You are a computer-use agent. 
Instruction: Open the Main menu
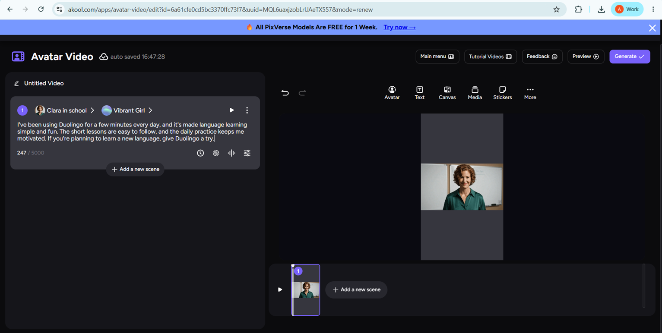coord(437,57)
